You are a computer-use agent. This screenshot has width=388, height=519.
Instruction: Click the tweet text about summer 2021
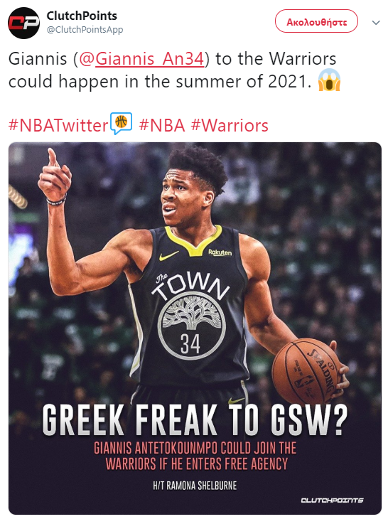(x=173, y=70)
